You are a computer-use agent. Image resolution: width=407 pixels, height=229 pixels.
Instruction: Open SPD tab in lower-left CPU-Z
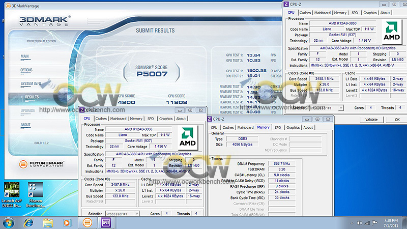(x=151, y=119)
